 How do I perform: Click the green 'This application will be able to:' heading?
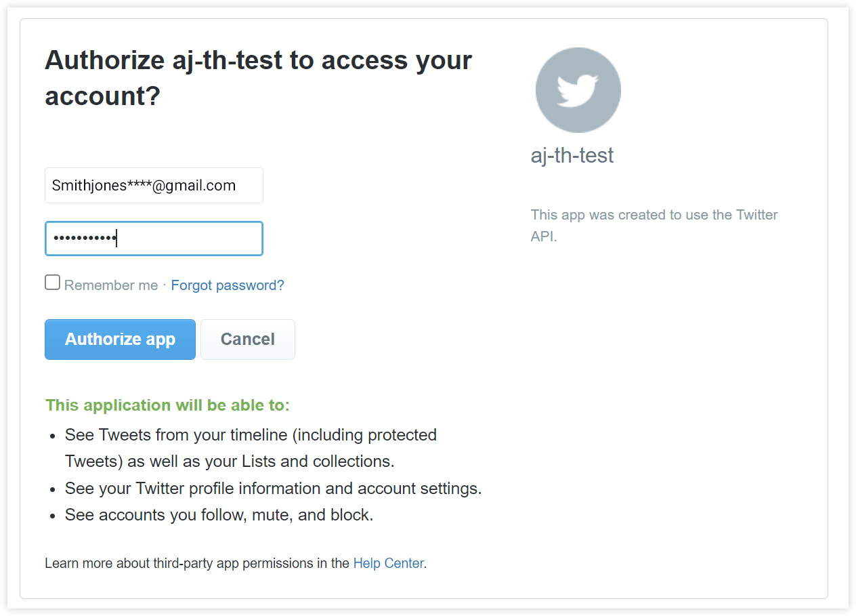(168, 405)
